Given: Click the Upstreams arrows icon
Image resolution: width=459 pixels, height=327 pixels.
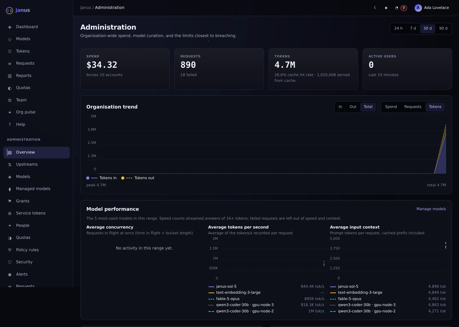Looking at the screenshot, I should (x=10, y=165).
